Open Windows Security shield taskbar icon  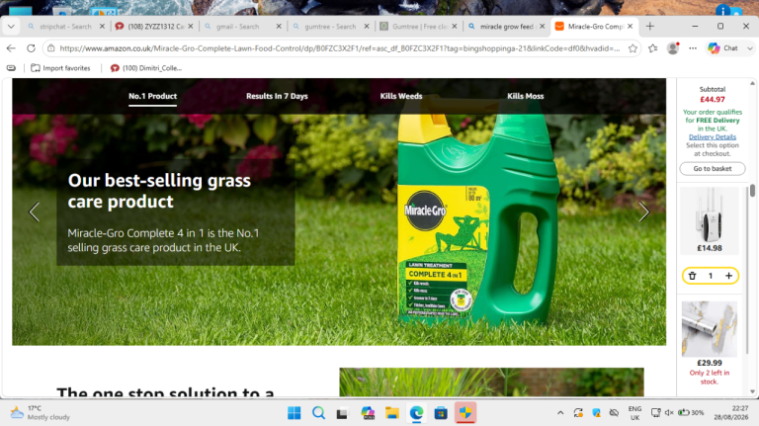465,413
